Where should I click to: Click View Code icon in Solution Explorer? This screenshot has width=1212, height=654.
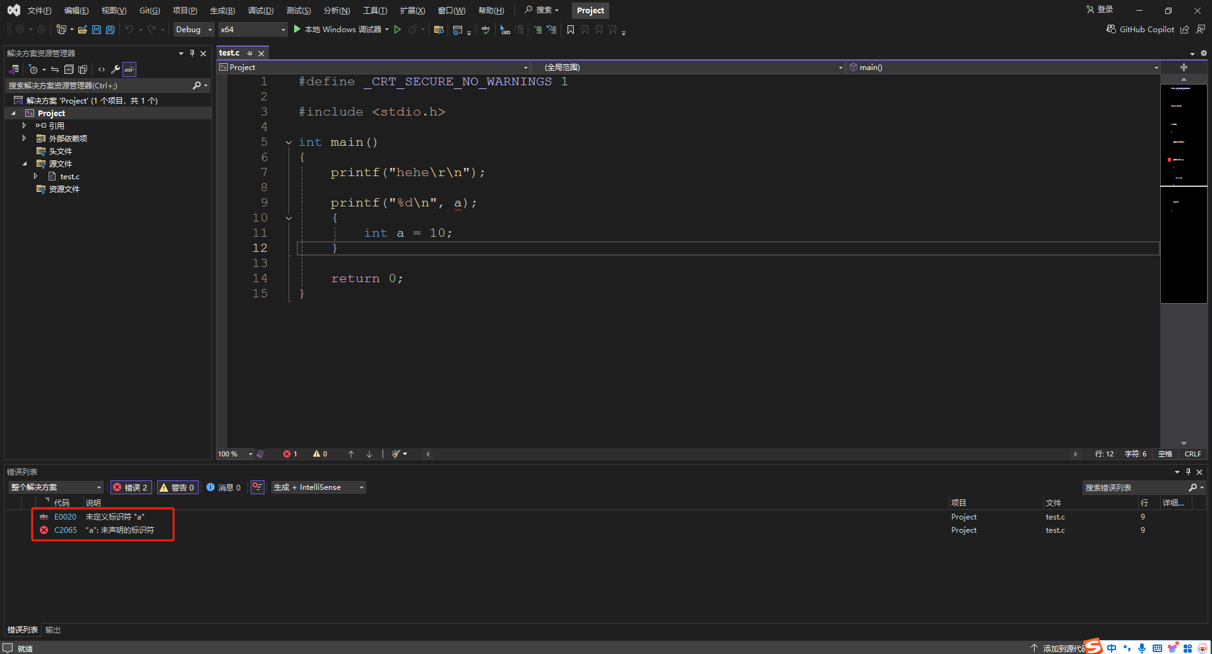[x=102, y=69]
